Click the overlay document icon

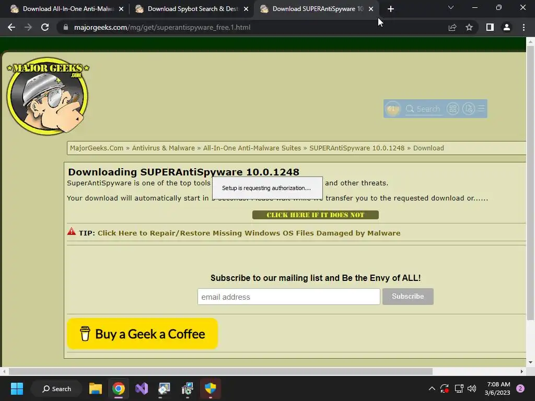pyautogui.click(x=469, y=109)
